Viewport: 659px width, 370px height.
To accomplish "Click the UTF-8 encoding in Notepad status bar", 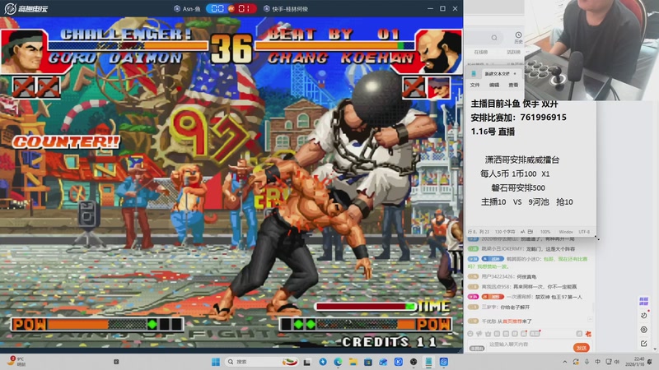I will point(584,232).
